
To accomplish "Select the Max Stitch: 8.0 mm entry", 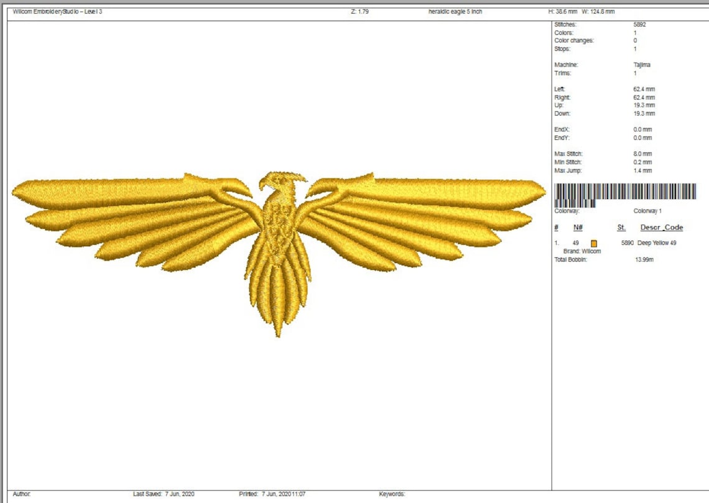I will pyautogui.click(x=597, y=154).
